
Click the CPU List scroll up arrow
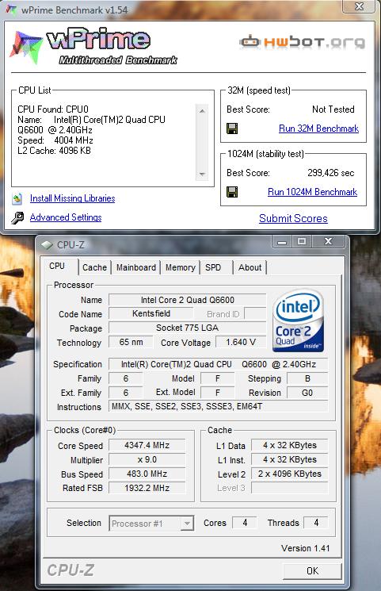point(202,111)
